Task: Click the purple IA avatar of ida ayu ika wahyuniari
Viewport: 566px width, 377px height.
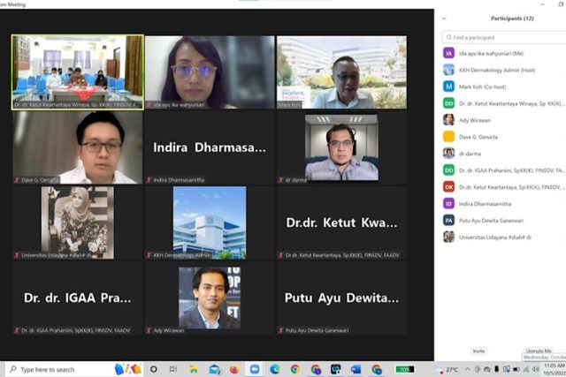Action: click(x=448, y=53)
